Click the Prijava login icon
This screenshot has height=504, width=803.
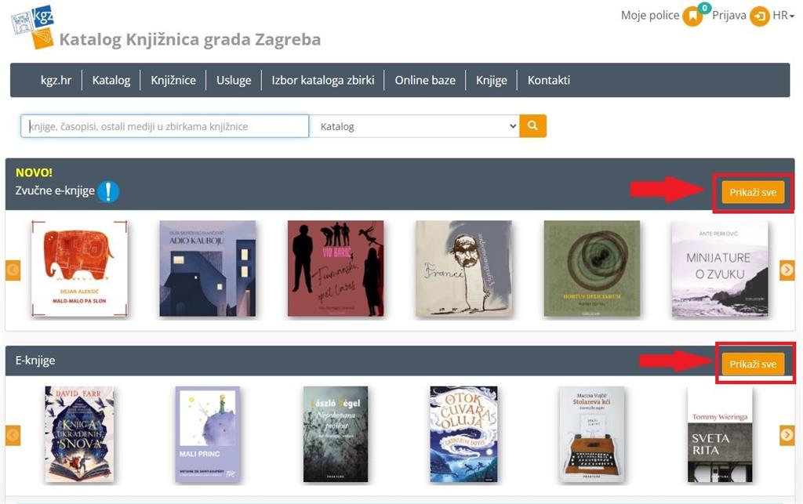point(759,16)
